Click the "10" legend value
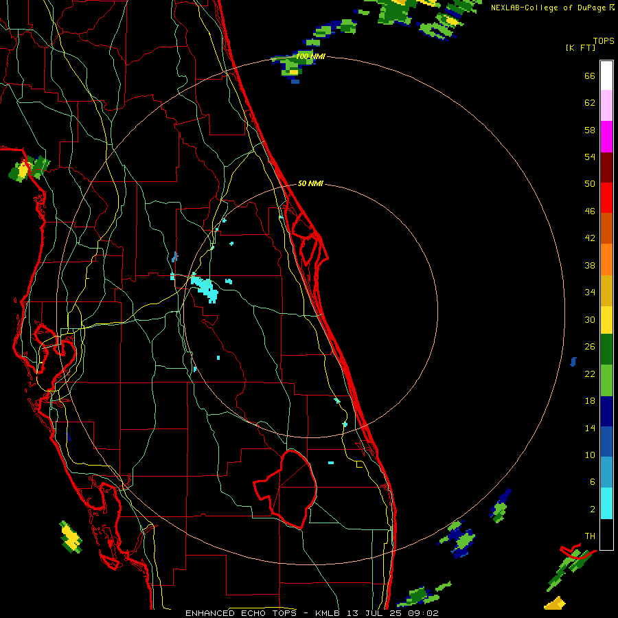This screenshot has height=618, width=618. (x=590, y=455)
